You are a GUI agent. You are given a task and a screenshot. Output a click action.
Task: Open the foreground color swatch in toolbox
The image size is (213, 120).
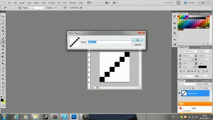(2, 100)
